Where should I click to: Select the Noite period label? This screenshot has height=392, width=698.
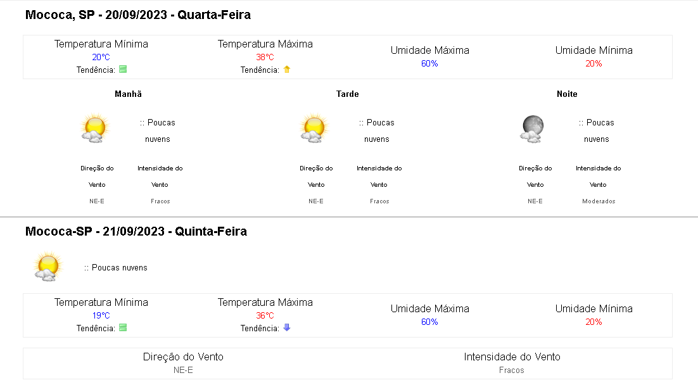pyautogui.click(x=567, y=94)
